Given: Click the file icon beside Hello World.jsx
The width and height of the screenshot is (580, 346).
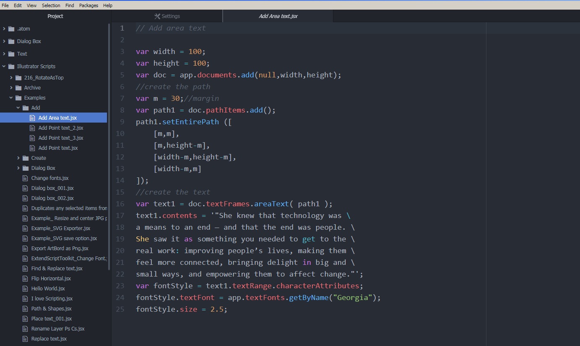Looking at the screenshot, I should (x=25, y=289).
